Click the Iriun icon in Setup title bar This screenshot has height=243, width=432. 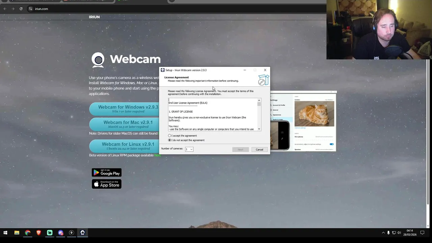point(163,70)
